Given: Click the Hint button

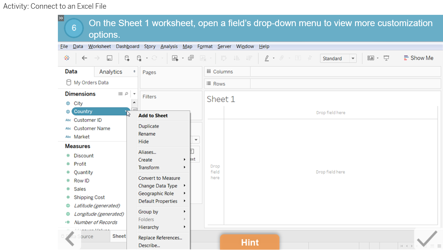Looking at the screenshot, I should (x=250, y=242).
